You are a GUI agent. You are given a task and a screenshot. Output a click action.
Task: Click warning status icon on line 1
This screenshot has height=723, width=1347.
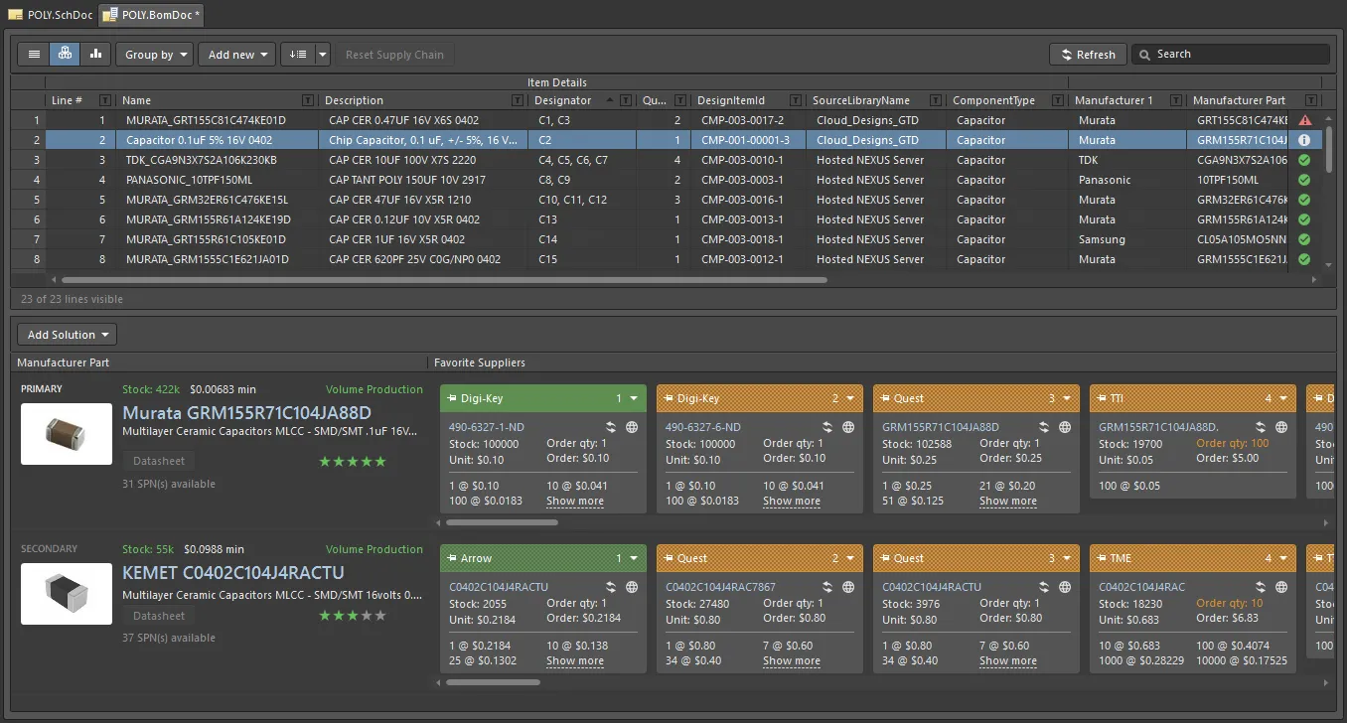tap(1304, 120)
